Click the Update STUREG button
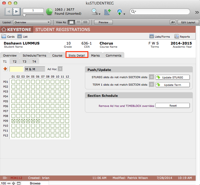 coord(173,77)
